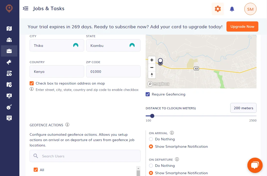267x176 pixels.
Task: Select the briefcase Jobs sidebar icon
Action: (9, 51)
